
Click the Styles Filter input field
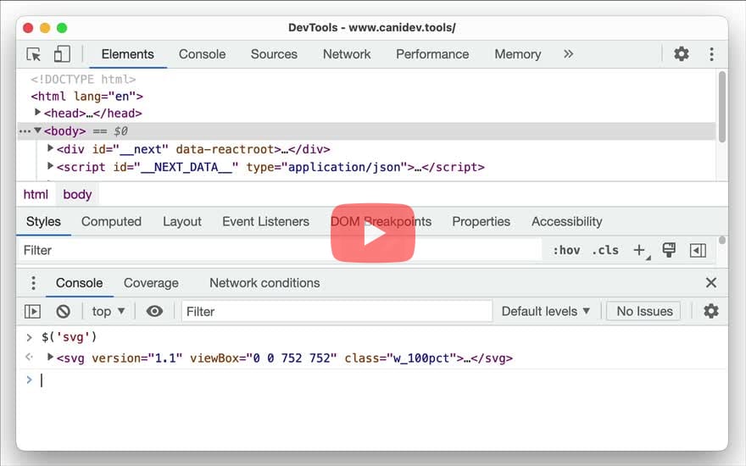point(280,250)
